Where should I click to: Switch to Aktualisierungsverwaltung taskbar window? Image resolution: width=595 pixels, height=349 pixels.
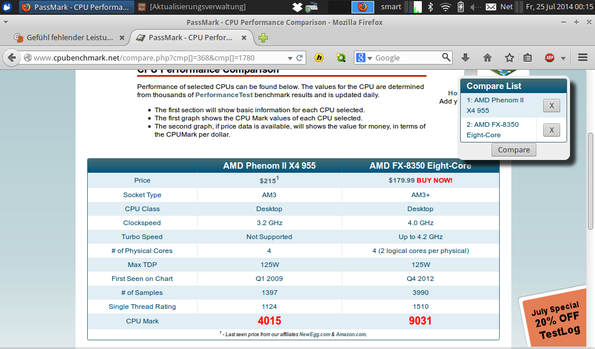coord(192,7)
